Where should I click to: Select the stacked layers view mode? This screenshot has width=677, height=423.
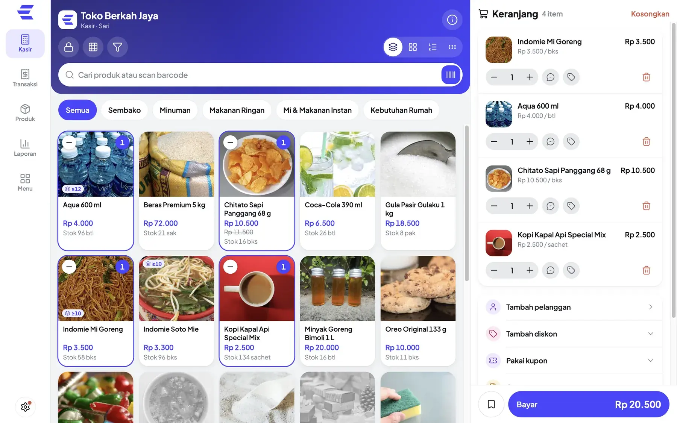tap(393, 47)
